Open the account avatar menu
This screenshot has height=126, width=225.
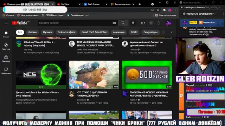coord(168,23)
